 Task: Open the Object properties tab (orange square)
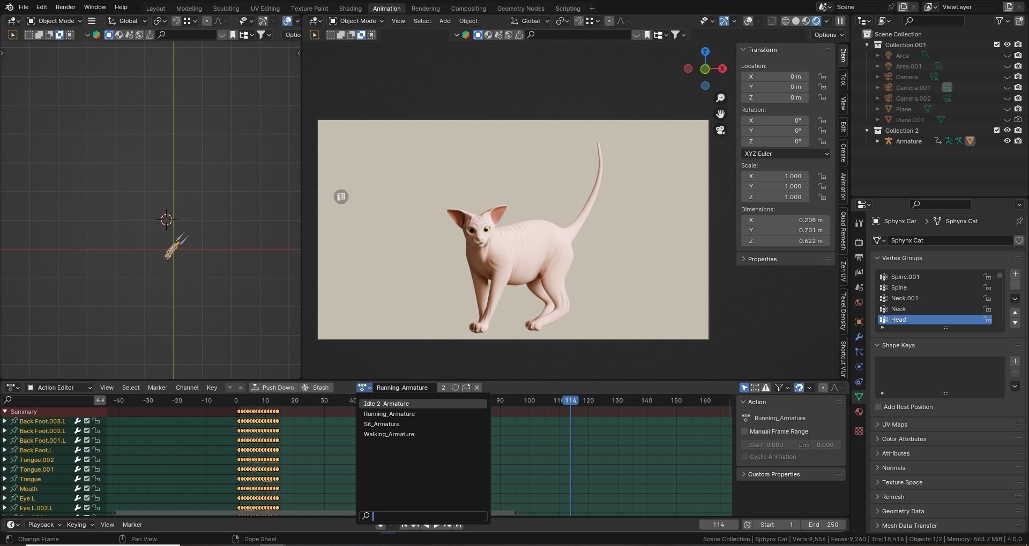point(859,322)
